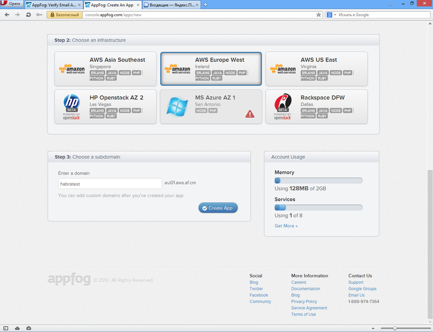Focus the address bar URL field

[199, 15]
